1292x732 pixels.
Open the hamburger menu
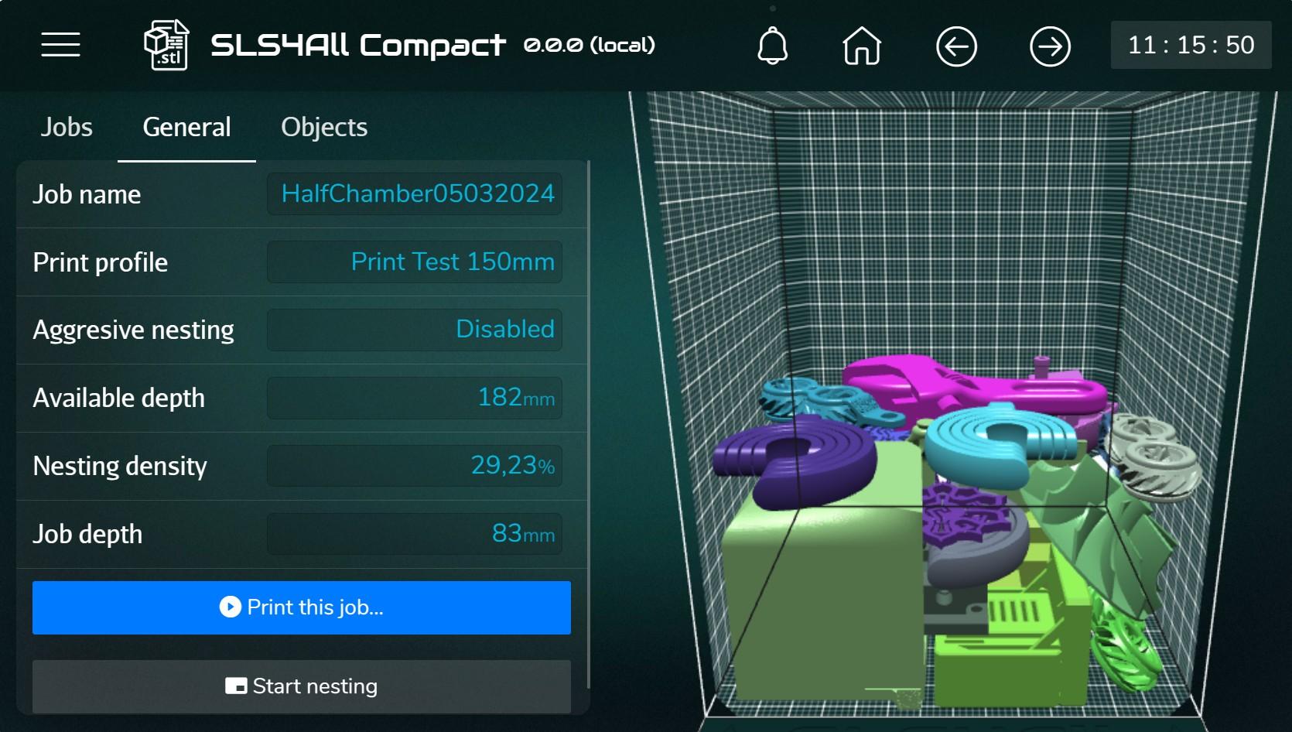(x=60, y=45)
